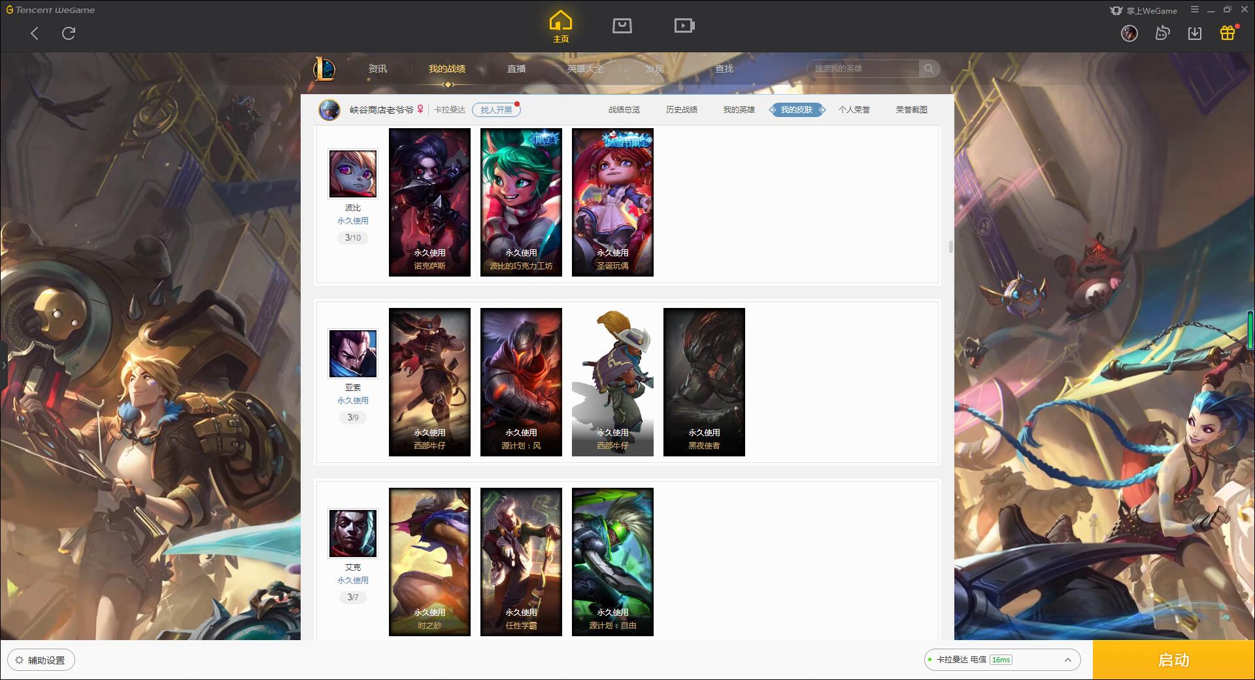Click the user avatar icon in top bar
The image size is (1255, 680).
pyautogui.click(x=1129, y=33)
